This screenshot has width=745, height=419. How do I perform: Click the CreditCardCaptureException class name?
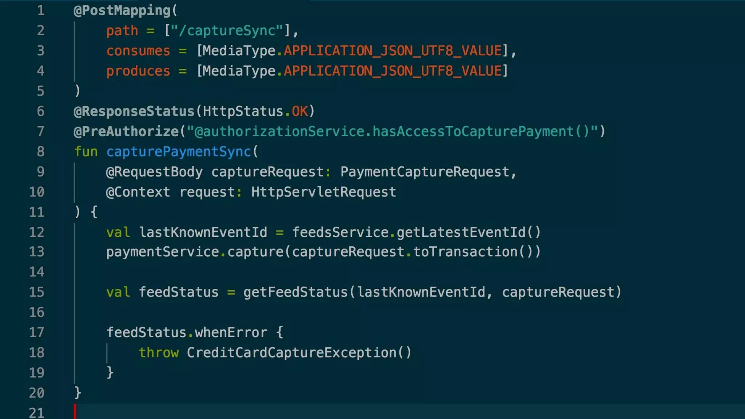point(291,353)
